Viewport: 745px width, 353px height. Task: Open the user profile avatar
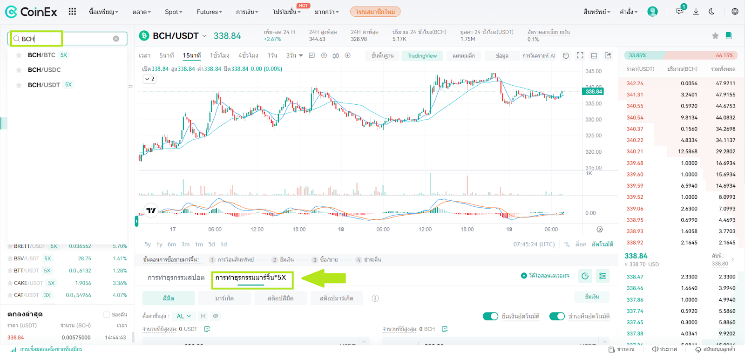(x=653, y=12)
